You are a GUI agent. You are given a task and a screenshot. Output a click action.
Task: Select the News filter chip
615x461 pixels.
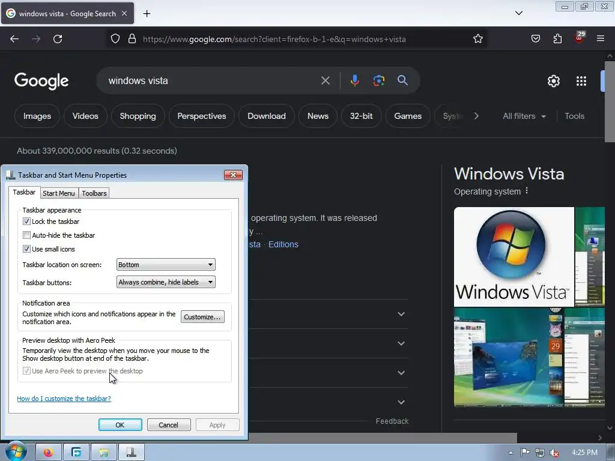pyautogui.click(x=318, y=116)
